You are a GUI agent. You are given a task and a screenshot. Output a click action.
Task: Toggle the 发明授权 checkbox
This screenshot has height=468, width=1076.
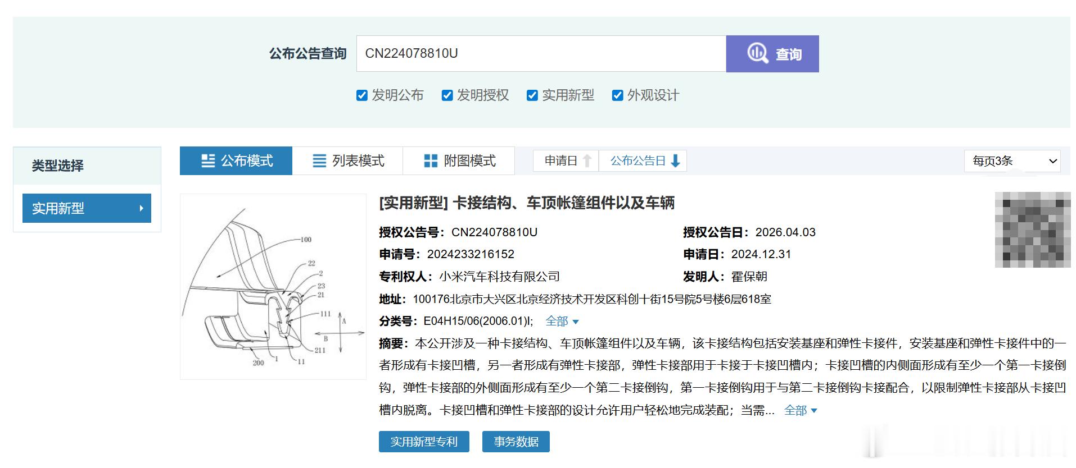tap(447, 95)
